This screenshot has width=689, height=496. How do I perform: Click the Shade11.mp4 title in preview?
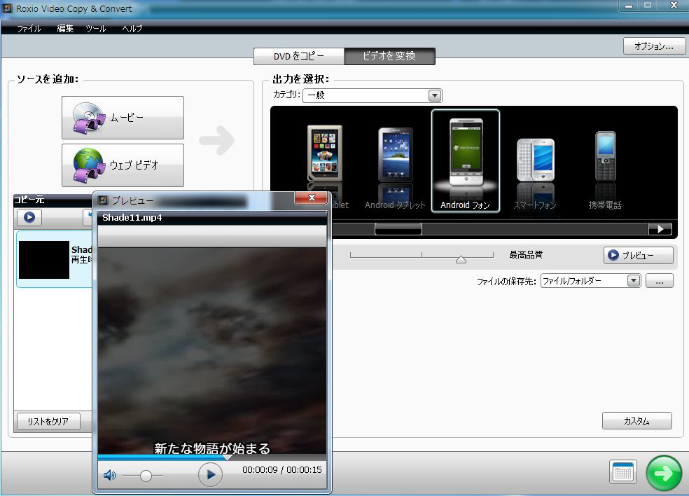coord(132,217)
